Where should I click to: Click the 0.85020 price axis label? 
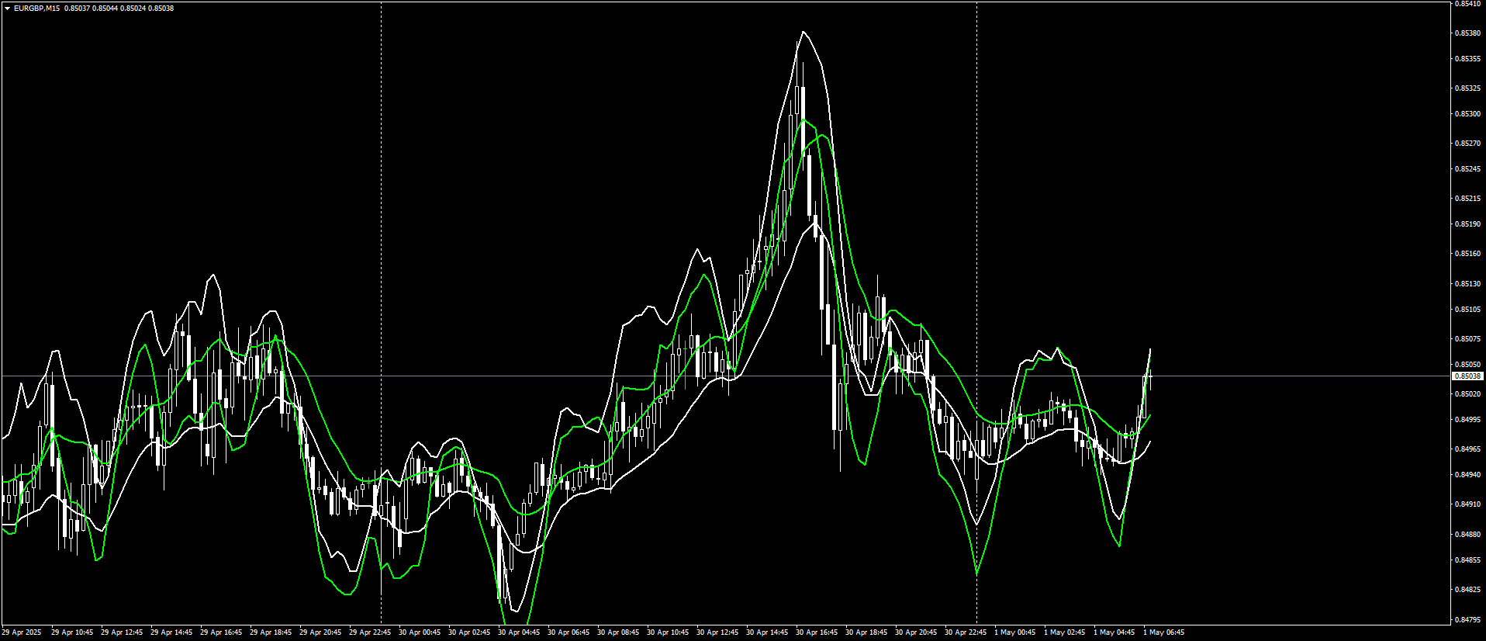1467,394
